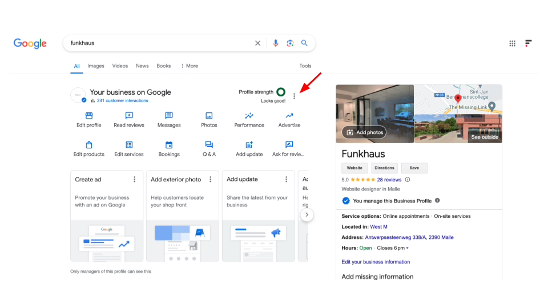The image size is (548, 308).
Task: Click the Edit products bag icon
Action: 89,145
